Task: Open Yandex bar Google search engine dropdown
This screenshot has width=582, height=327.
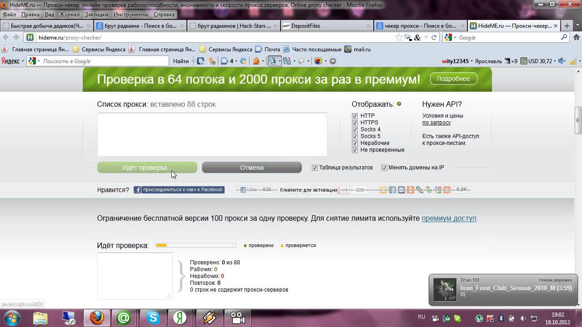Action: point(39,61)
